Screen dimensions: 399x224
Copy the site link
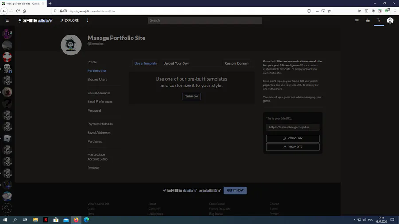coord(293,139)
